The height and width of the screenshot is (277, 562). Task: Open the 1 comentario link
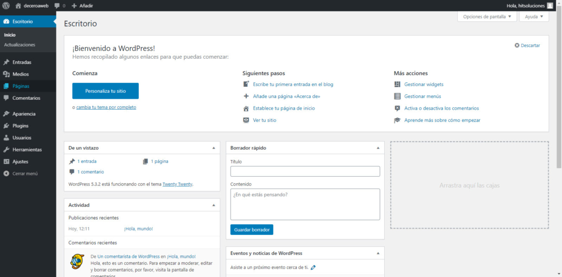(x=91, y=172)
